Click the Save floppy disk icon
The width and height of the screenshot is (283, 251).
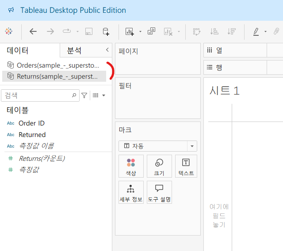89,31
